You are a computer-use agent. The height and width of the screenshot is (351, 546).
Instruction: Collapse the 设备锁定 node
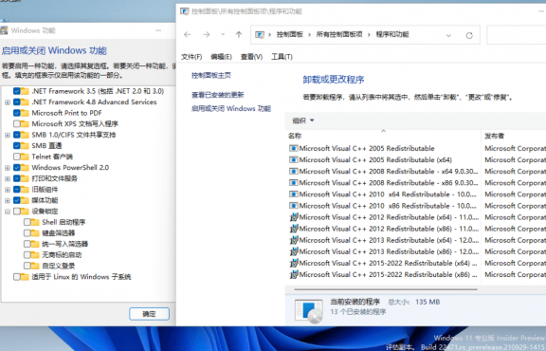pyautogui.click(x=8, y=212)
